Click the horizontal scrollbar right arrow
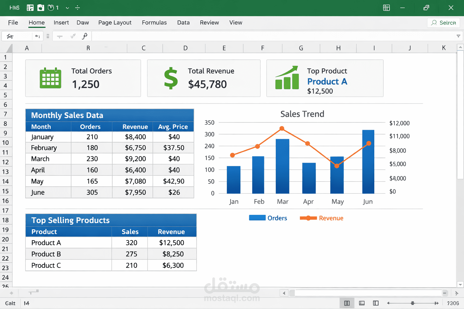The width and height of the screenshot is (464, 309). [x=456, y=293]
